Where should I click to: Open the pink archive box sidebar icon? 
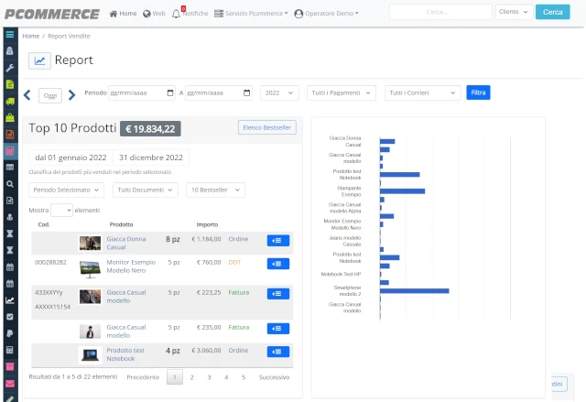(x=10, y=366)
